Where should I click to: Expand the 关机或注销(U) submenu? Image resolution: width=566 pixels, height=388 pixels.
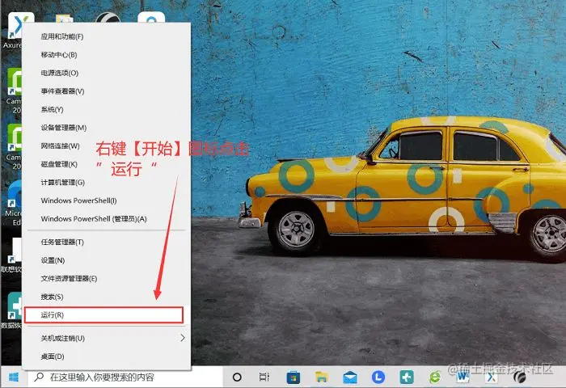(106, 338)
